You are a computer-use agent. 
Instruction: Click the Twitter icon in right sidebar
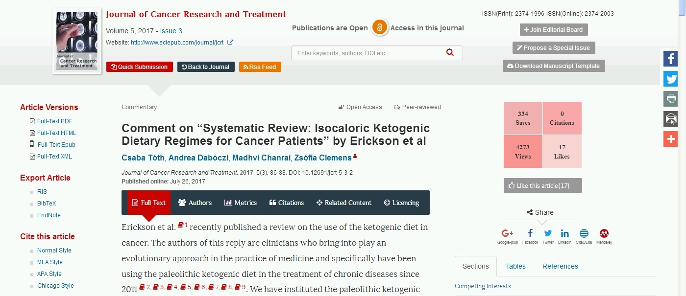(670, 79)
